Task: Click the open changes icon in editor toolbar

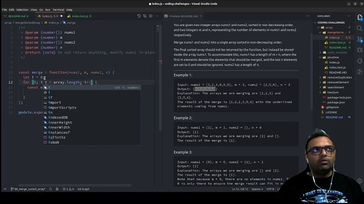Action: [145, 16]
